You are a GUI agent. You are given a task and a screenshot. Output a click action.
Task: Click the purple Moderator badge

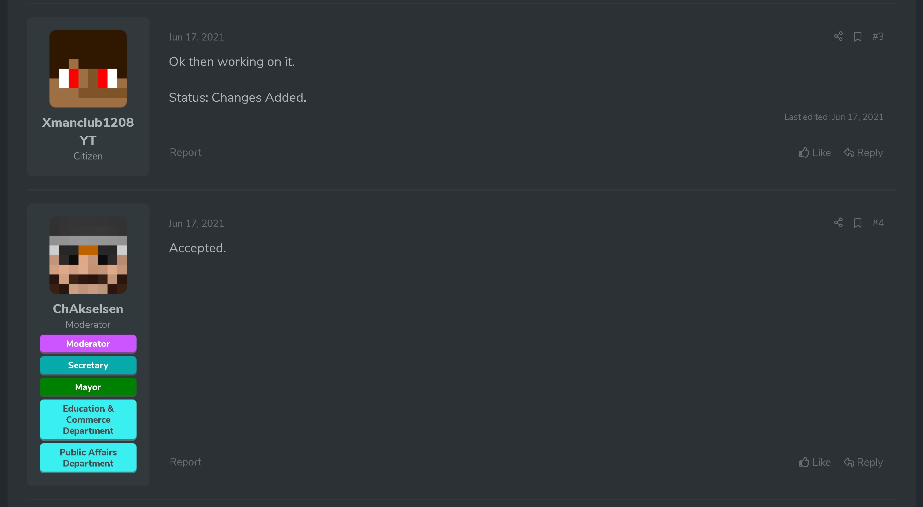[88, 344]
